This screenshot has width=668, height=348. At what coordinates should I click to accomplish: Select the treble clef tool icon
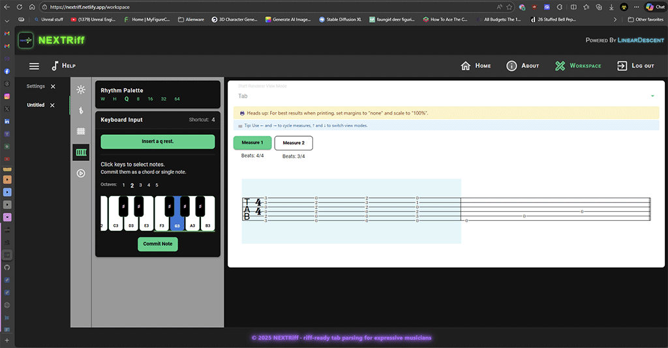pyautogui.click(x=81, y=111)
